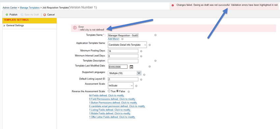Open 9 Field Permissions defined link
280x129 pixels.
(x=112, y=99)
